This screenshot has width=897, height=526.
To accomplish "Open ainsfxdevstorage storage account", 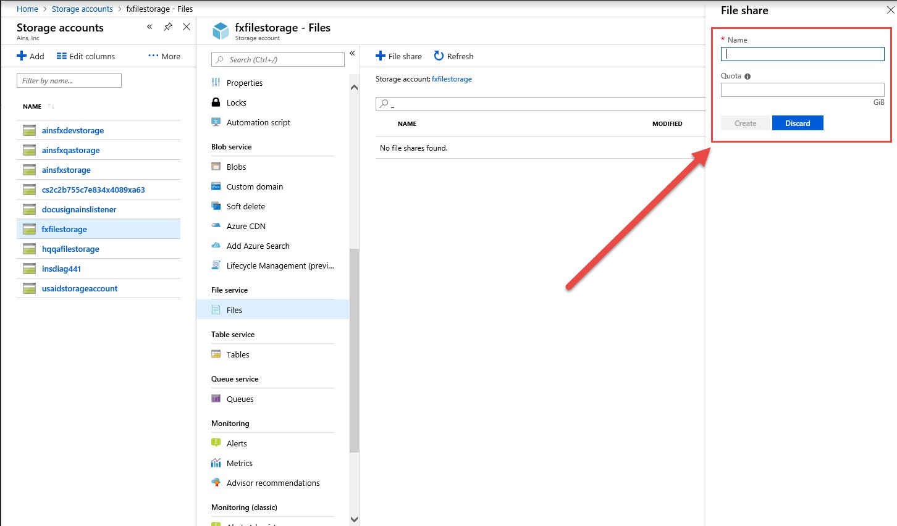I will coord(73,130).
